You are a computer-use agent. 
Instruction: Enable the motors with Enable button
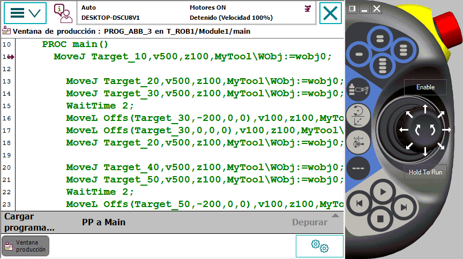coord(425,87)
